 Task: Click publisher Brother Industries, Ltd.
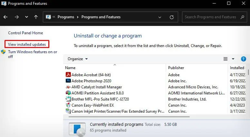[x=187, y=99]
